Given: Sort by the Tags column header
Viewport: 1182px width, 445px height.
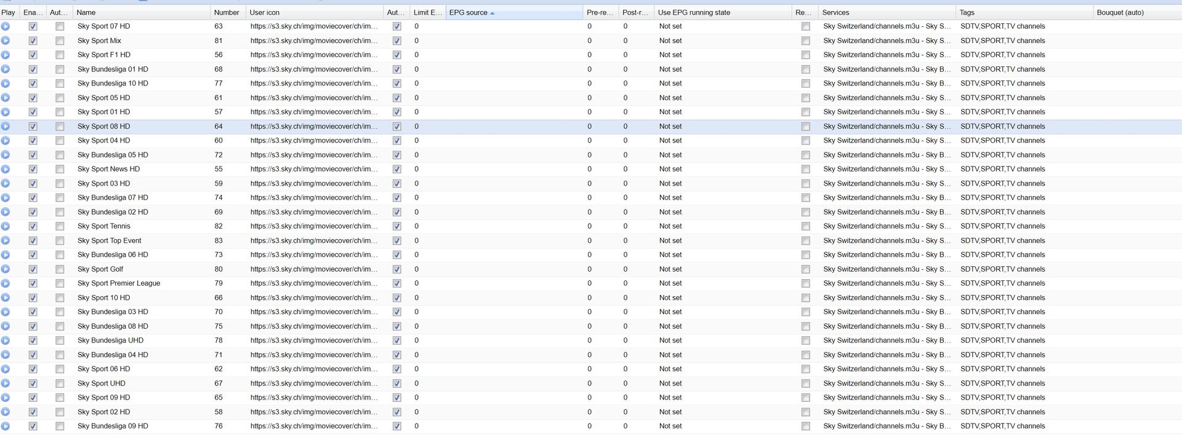Looking at the screenshot, I should [1024, 12].
